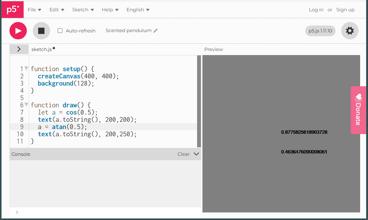The image size is (368, 220).
Task: Open the English language dropdown
Action: click(x=138, y=10)
